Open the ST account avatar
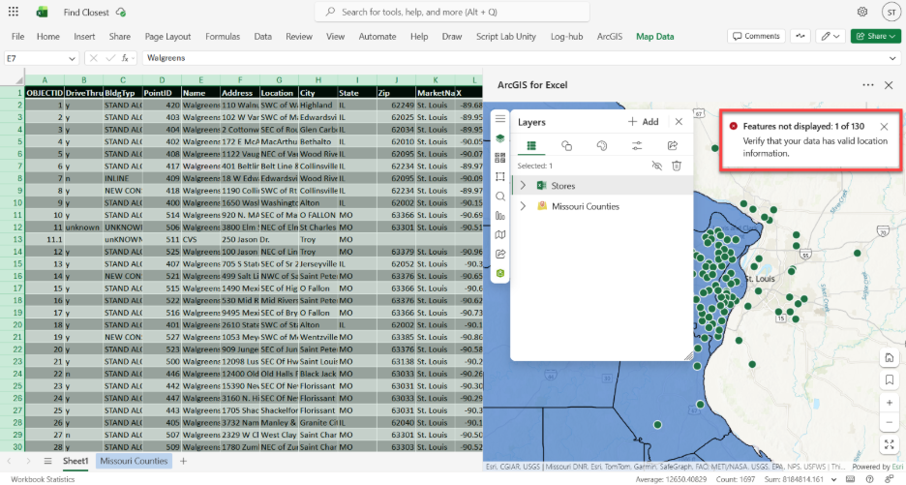The height and width of the screenshot is (485, 906). coord(891,12)
